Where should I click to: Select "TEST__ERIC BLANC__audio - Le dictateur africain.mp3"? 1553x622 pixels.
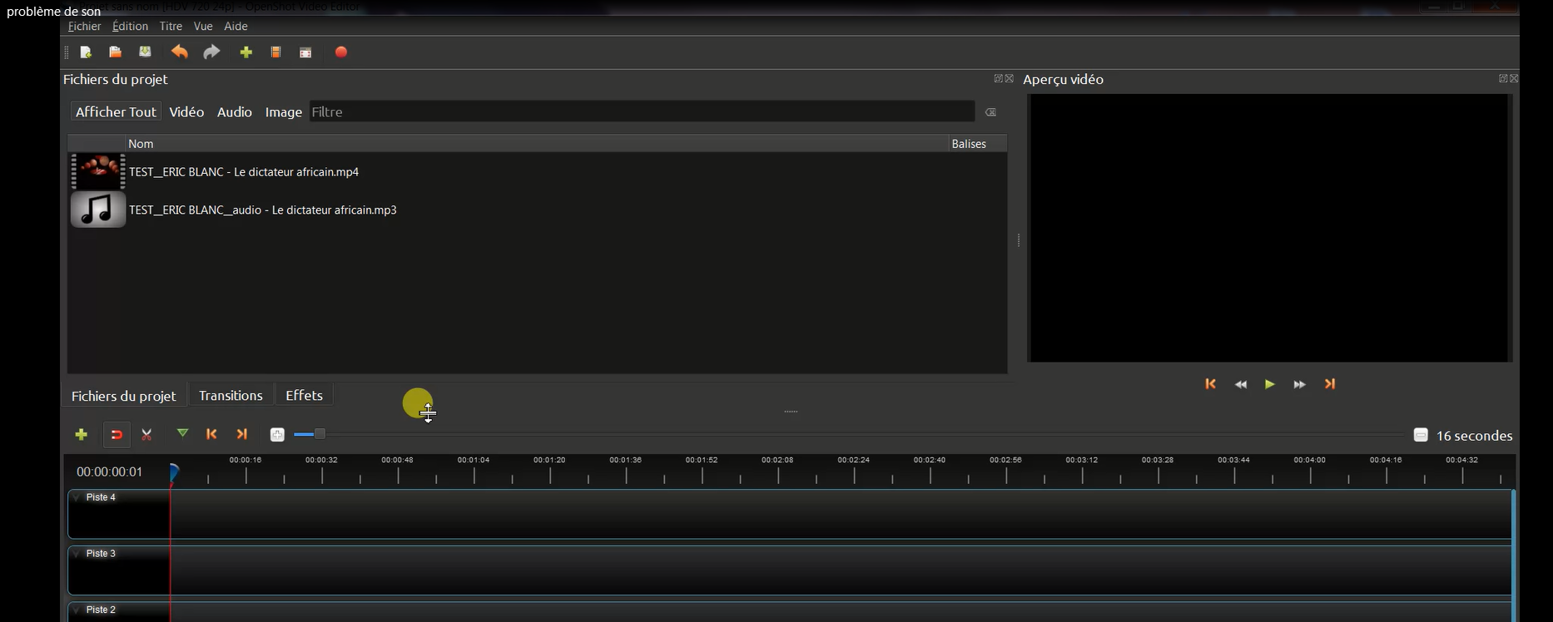pyautogui.click(x=263, y=210)
